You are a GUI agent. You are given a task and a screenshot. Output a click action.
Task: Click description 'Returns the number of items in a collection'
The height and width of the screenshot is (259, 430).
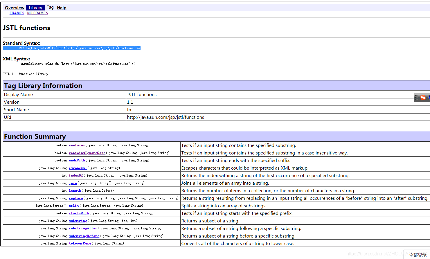[x=268, y=190]
